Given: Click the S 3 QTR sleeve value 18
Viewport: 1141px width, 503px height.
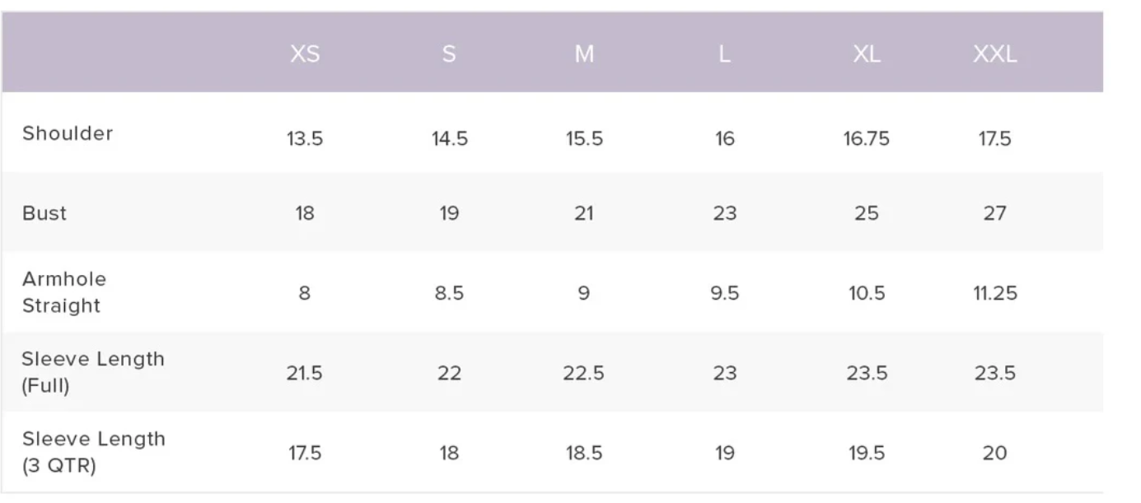Looking at the screenshot, I should pos(449,453).
